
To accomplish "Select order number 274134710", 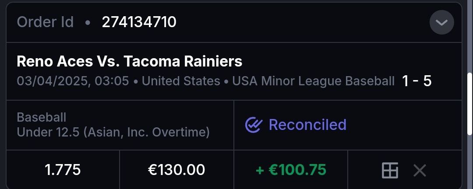I will (x=139, y=22).
